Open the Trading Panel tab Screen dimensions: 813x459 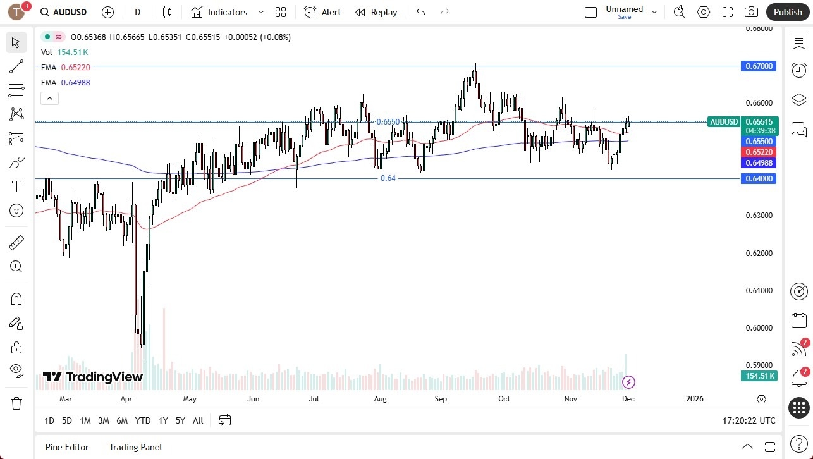pyautogui.click(x=135, y=447)
